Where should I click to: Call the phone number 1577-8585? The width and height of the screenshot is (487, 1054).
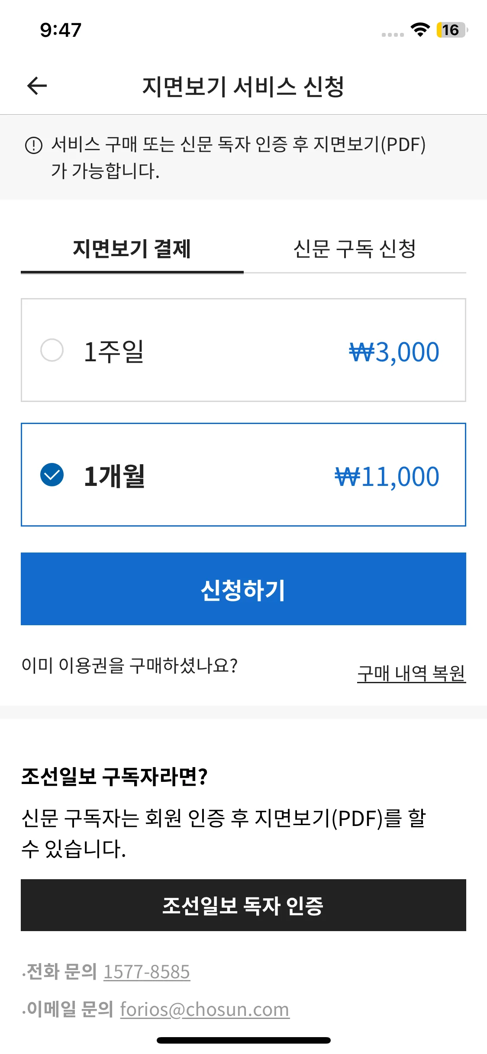click(147, 972)
